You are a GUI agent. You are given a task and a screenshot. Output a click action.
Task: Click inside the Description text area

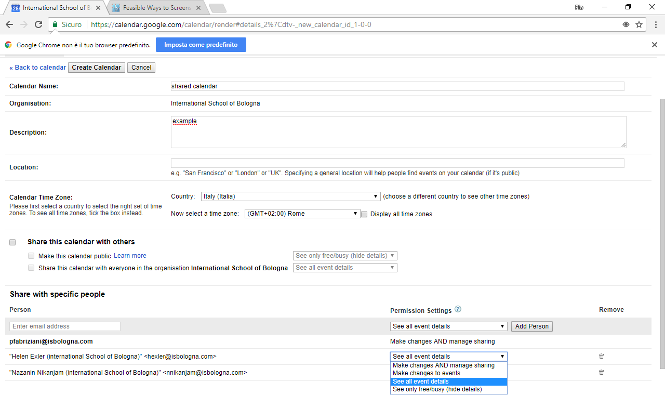[x=398, y=132]
